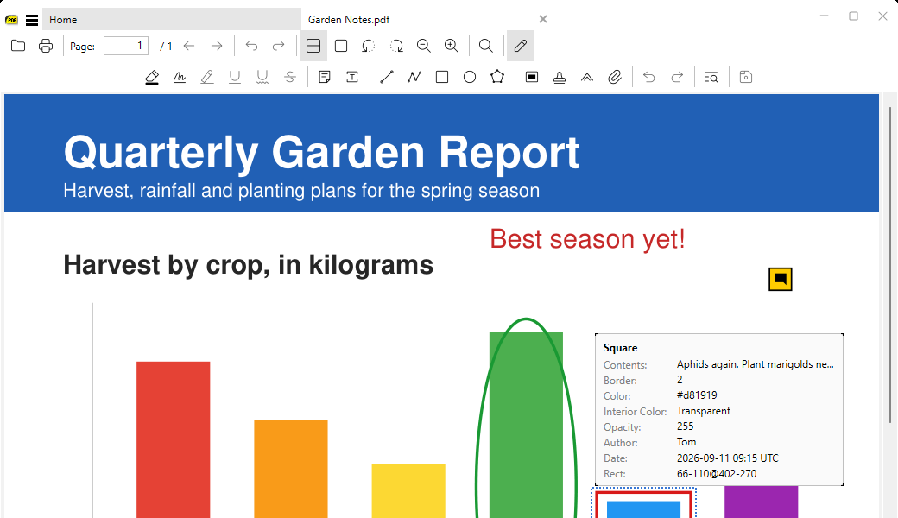Save the annotated document
The height and width of the screenshot is (518, 898).
click(746, 78)
